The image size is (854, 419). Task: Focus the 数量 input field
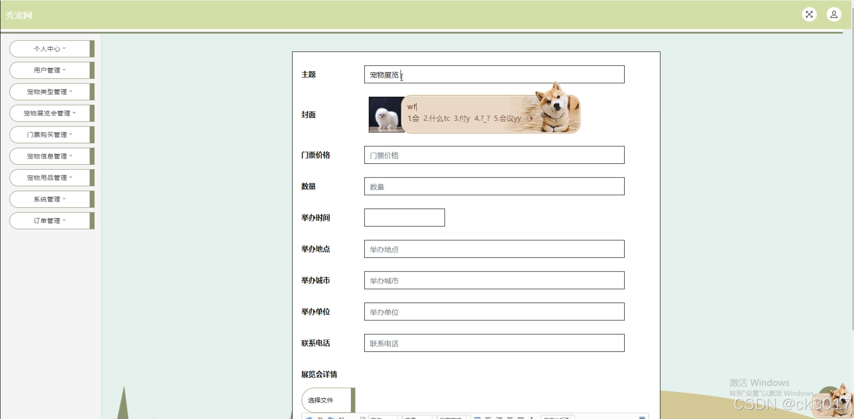pyautogui.click(x=494, y=186)
